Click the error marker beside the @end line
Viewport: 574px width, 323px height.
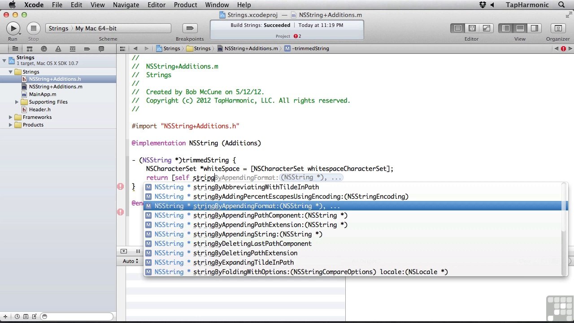coord(120,212)
